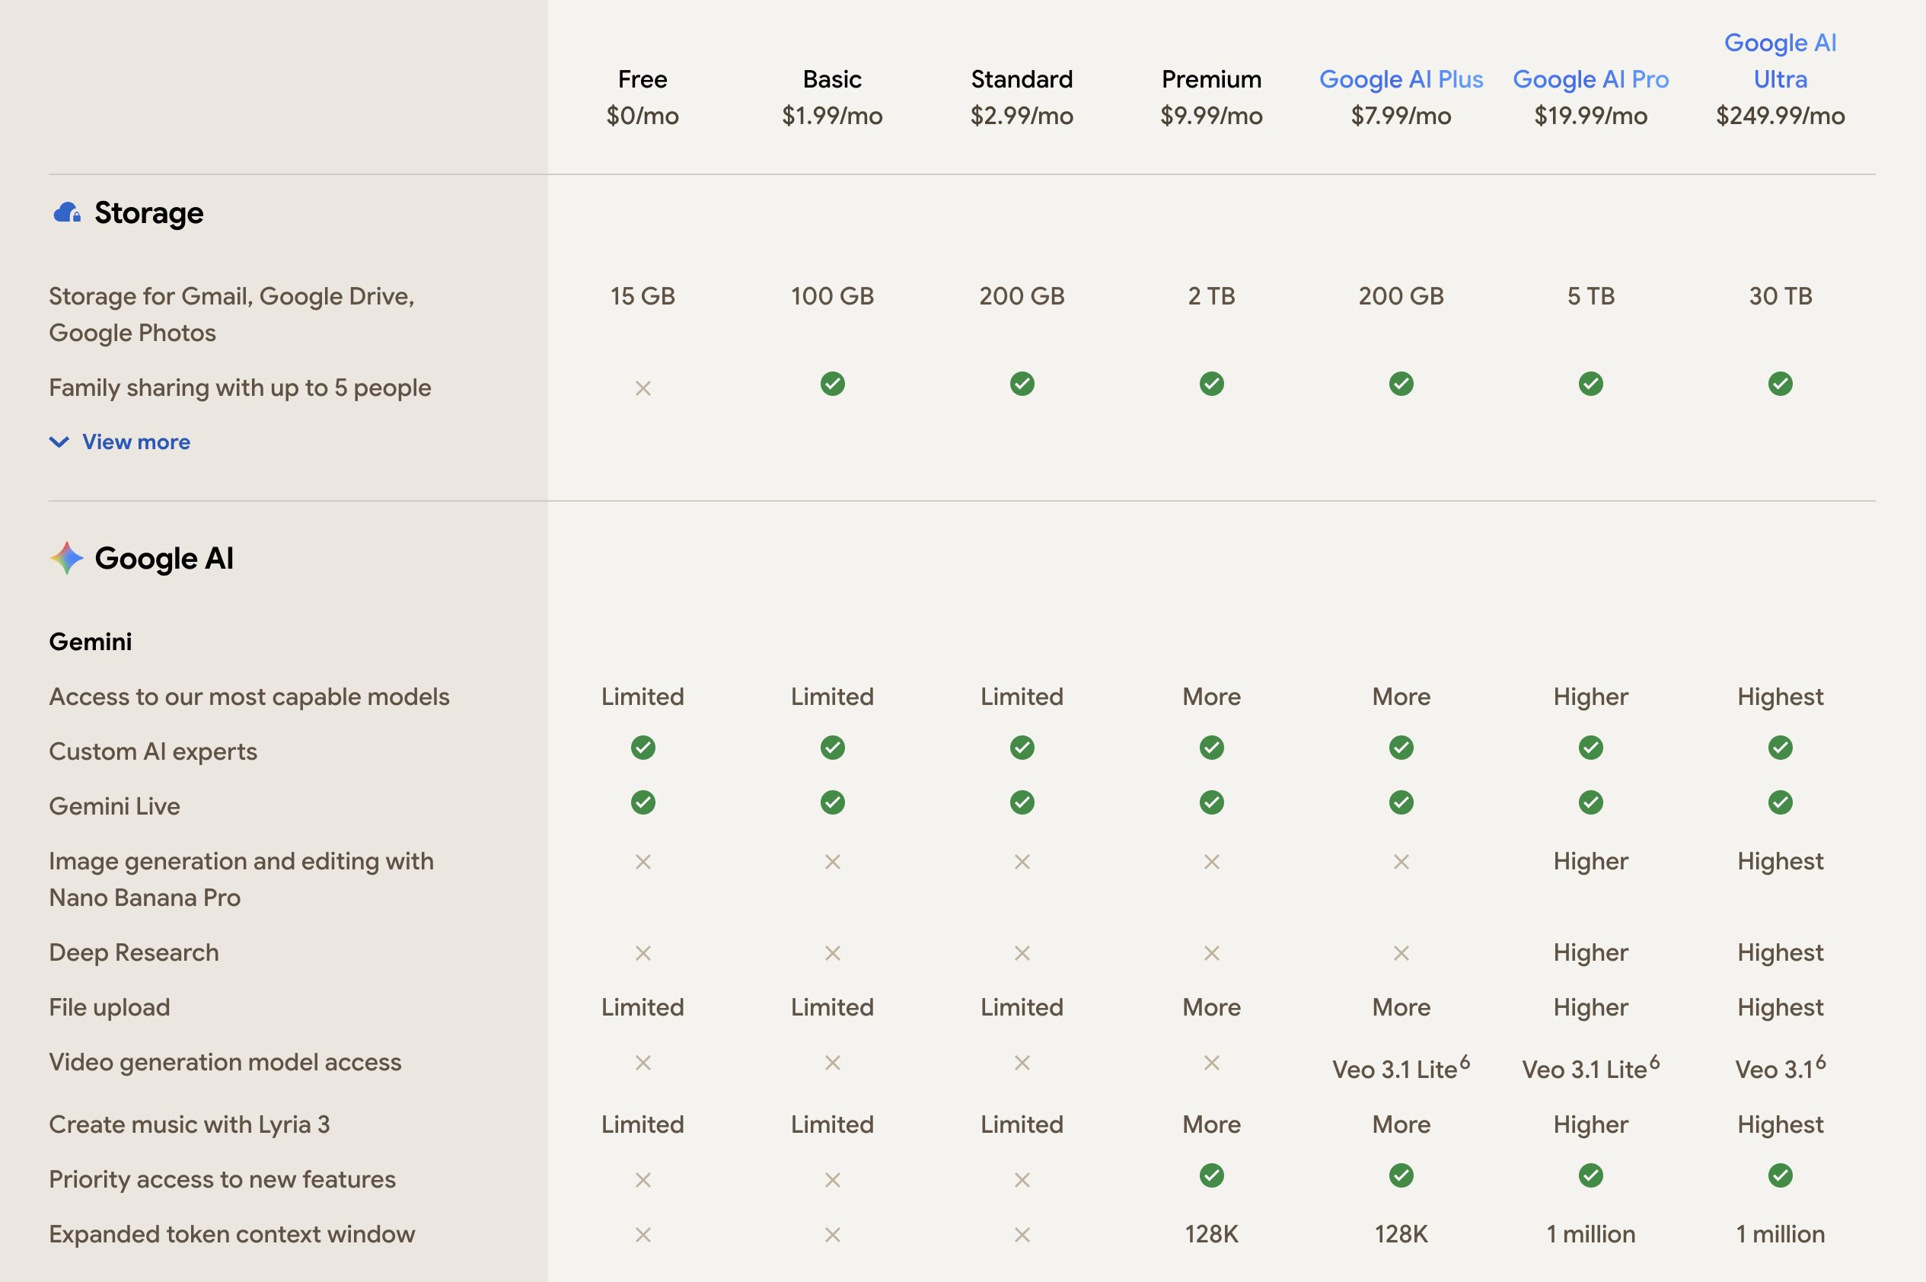Click Custom AI experts checkmark for Premium plan
The height and width of the screenshot is (1282, 1926).
pyautogui.click(x=1211, y=748)
